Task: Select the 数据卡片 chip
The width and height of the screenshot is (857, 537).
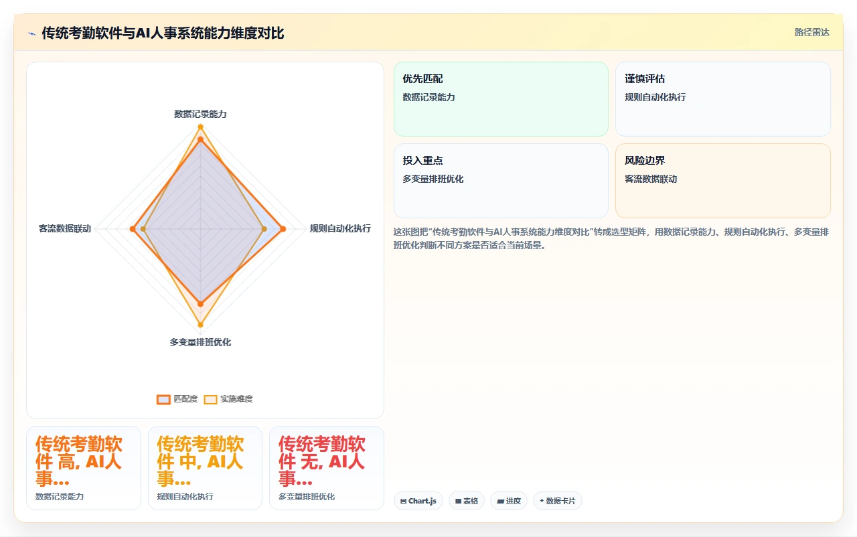Action: pos(558,501)
